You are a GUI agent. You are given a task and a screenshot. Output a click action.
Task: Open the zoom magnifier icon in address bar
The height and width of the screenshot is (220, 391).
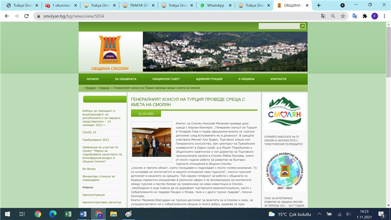333,16
